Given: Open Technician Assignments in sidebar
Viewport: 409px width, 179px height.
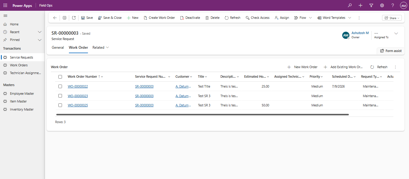Looking at the screenshot, I should click(x=22, y=73).
